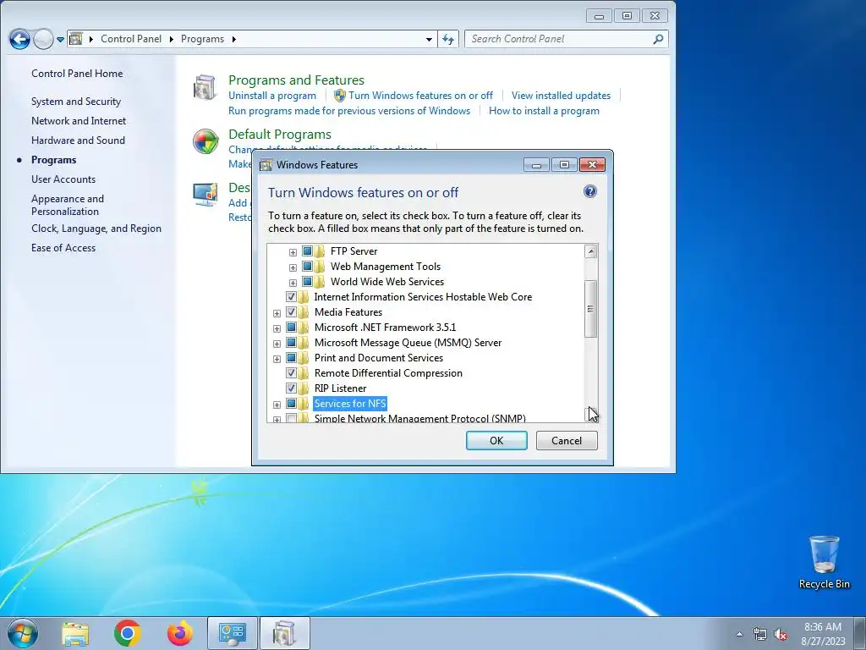Click the Default Programs icon
Screen dimensions: 866x650
(x=206, y=141)
